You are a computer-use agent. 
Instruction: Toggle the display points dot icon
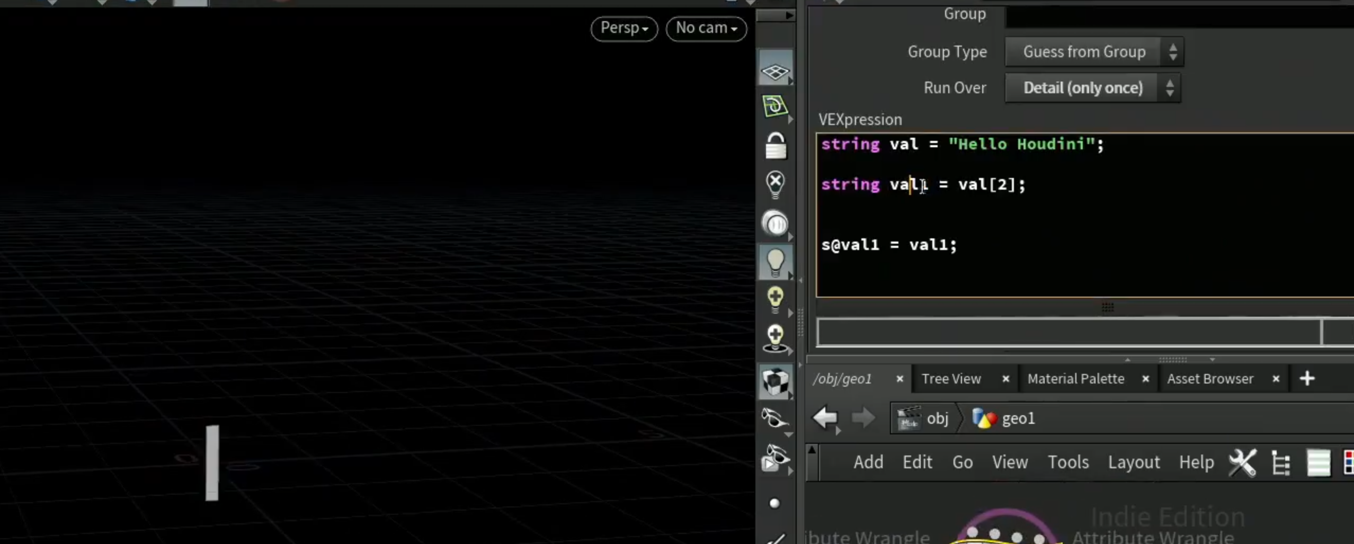click(774, 503)
